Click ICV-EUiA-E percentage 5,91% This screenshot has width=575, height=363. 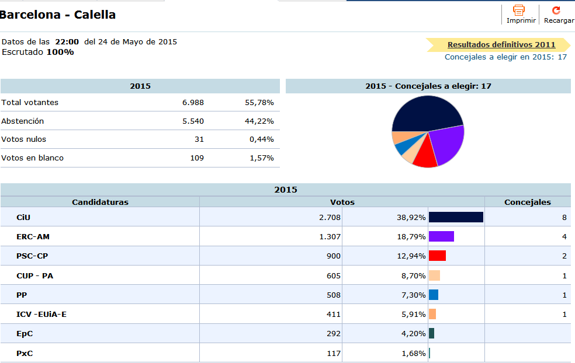pyautogui.click(x=413, y=315)
